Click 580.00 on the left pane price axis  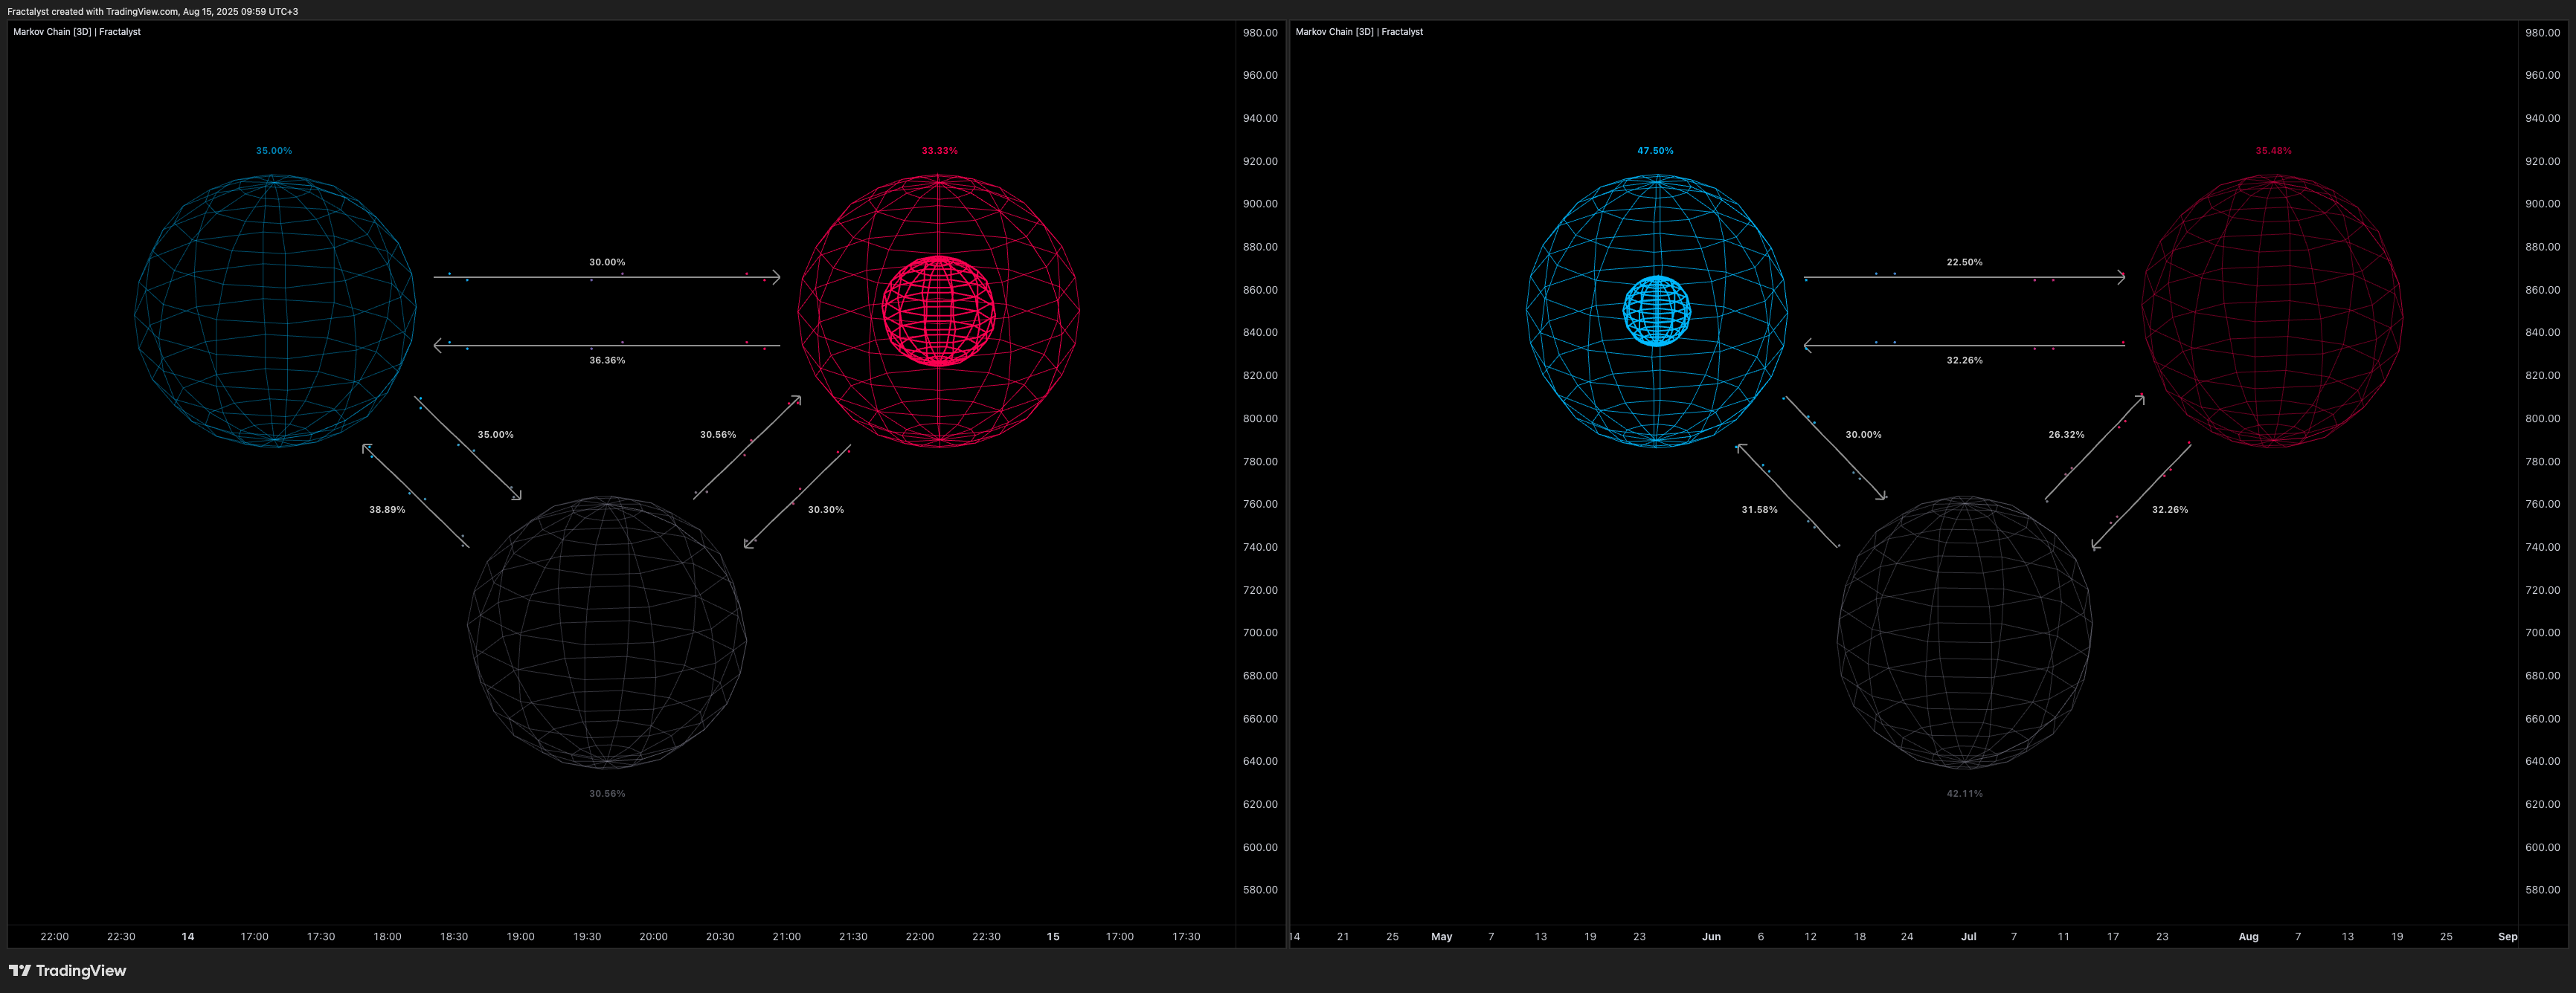(1260, 889)
